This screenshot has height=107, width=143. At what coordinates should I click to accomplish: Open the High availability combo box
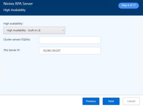[34, 30]
